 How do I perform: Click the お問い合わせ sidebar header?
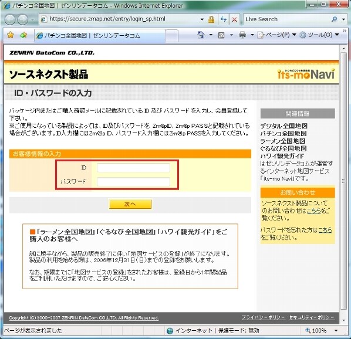click(x=298, y=192)
